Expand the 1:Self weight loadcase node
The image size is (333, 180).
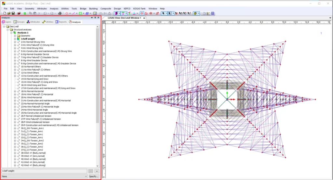pos(15,39)
